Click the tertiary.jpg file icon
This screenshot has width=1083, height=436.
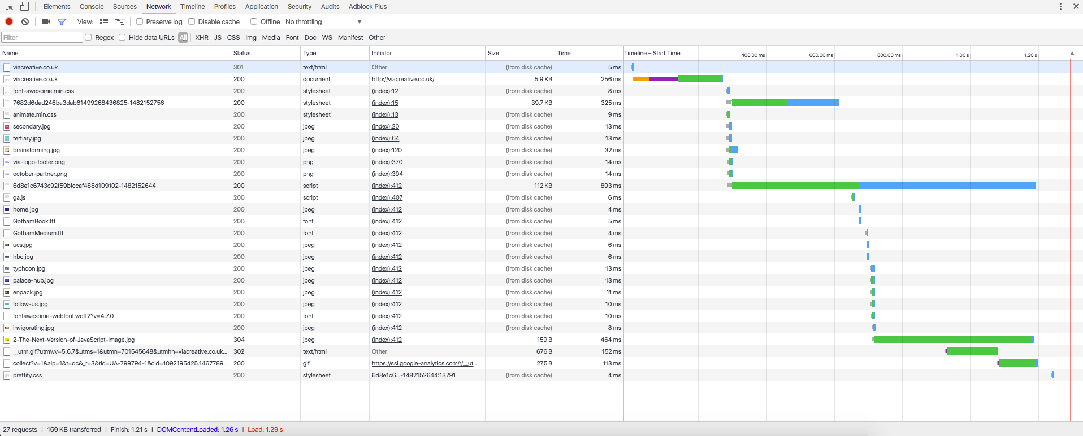(7, 138)
